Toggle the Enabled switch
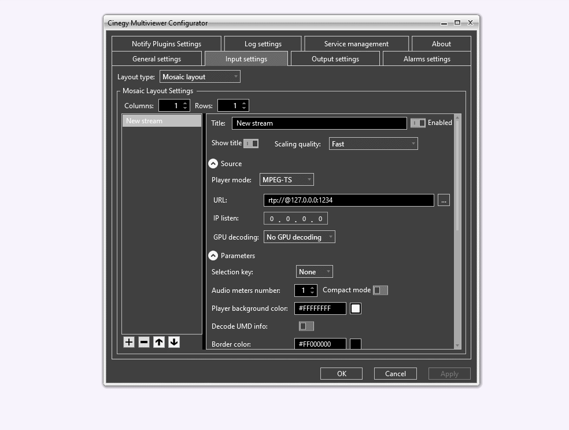The height and width of the screenshot is (430, 569). [418, 123]
